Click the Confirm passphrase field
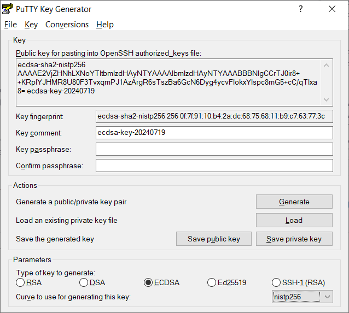The image size is (349, 313). coord(214,166)
